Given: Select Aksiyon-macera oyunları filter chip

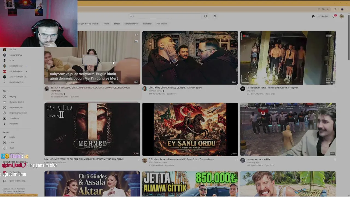Looking at the screenshot, I should [x=88, y=24].
